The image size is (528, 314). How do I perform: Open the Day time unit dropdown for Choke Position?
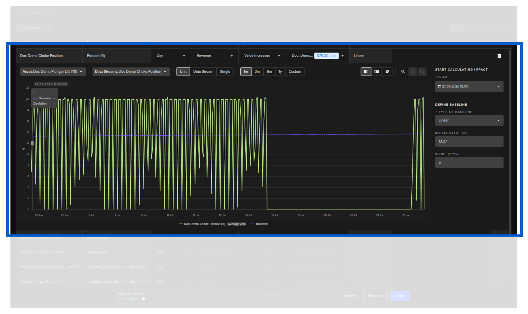click(171, 56)
